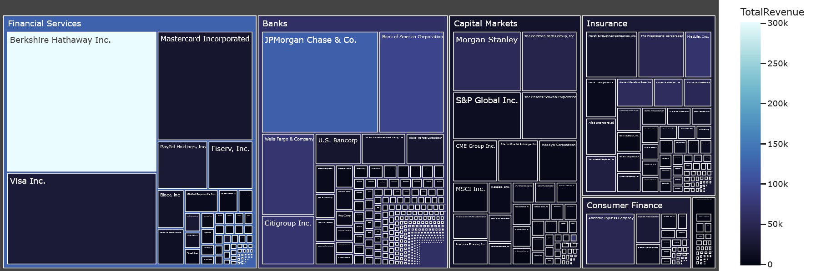
Task: Select the Visa Inc. tile
Action: tap(82, 218)
